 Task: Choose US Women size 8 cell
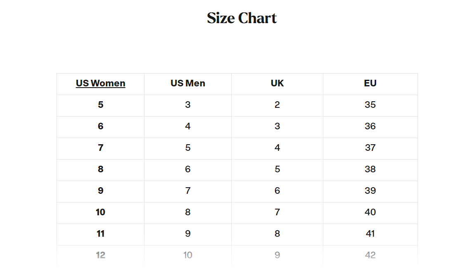point(100,169)
